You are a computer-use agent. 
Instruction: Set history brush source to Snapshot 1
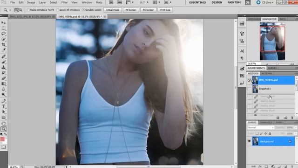(250, 89)
